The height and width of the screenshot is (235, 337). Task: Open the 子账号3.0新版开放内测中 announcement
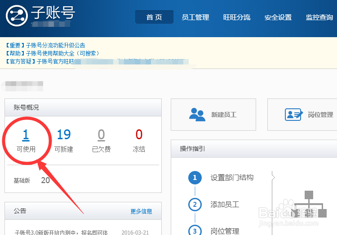(x=61, y=232)
